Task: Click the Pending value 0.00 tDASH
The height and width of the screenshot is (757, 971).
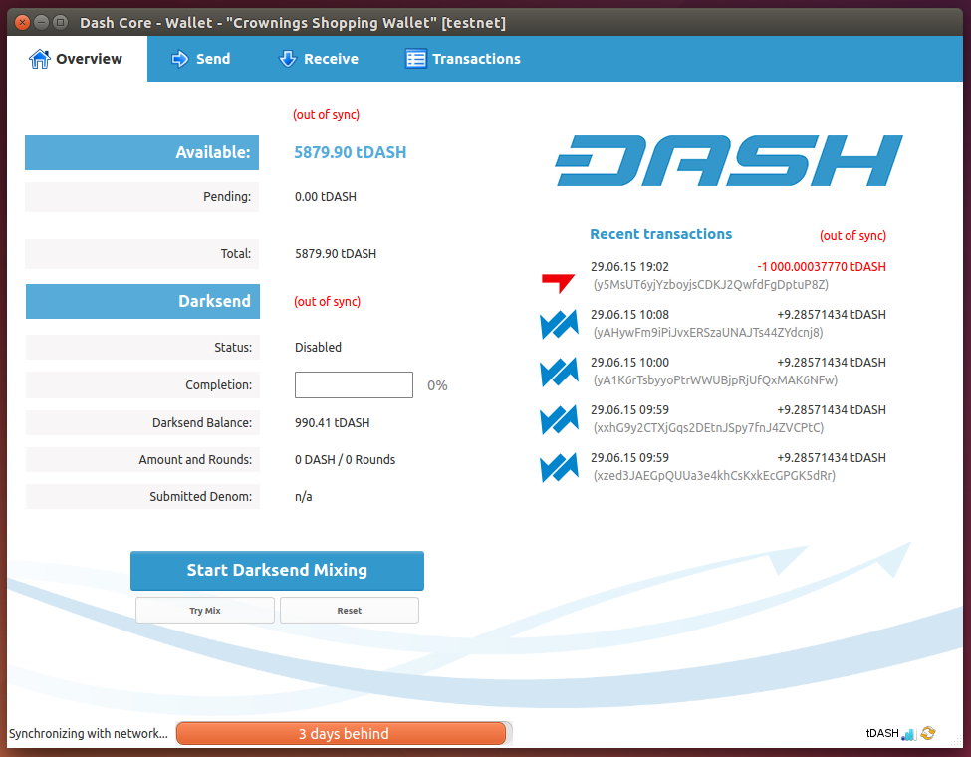Action: click(326, 197)
